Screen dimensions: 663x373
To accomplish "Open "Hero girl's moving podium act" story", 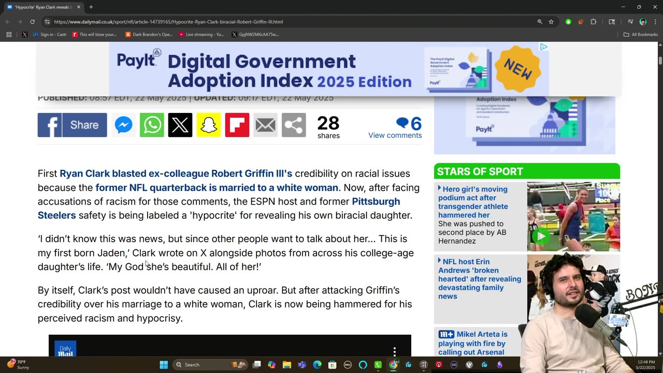I will [473, 202].
